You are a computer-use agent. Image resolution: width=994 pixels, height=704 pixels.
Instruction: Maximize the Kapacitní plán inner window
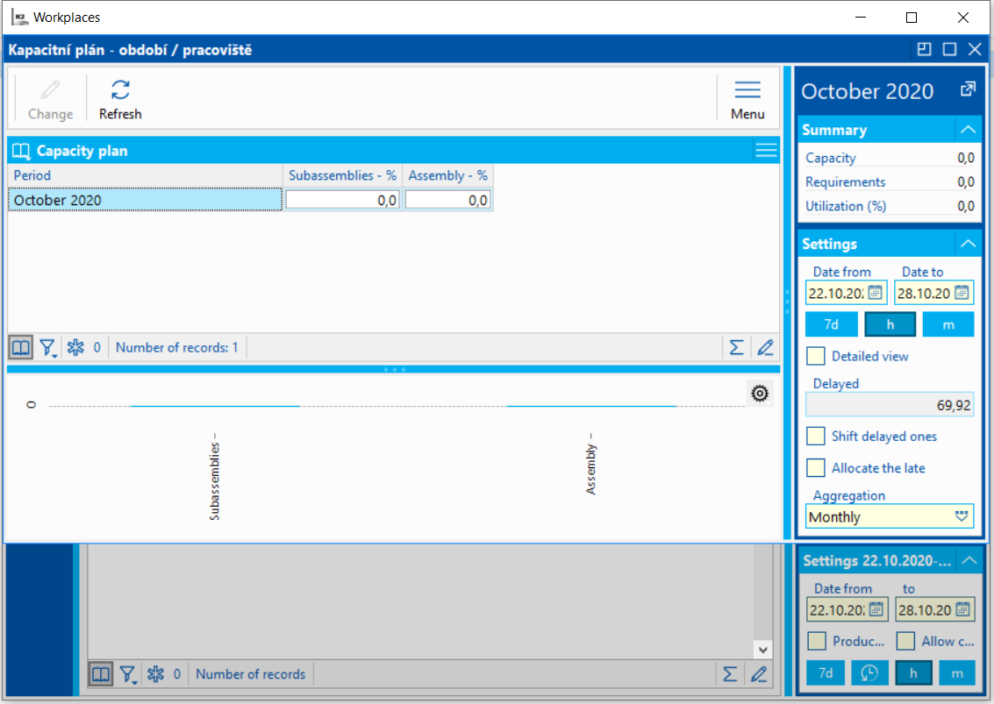[x=949, y=49]
